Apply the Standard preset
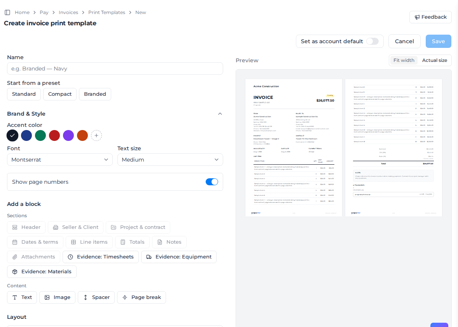Viewport: 458px width, 327px height. [x=24, y=94]
